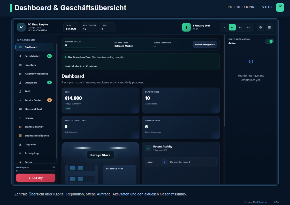The width and height of the screenshot is (290, 205).
Task: Click the Cash €14,000 dashboard card
Action: click(101, 101)
